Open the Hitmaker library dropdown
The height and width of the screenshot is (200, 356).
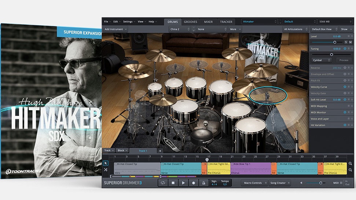[260, 22]
